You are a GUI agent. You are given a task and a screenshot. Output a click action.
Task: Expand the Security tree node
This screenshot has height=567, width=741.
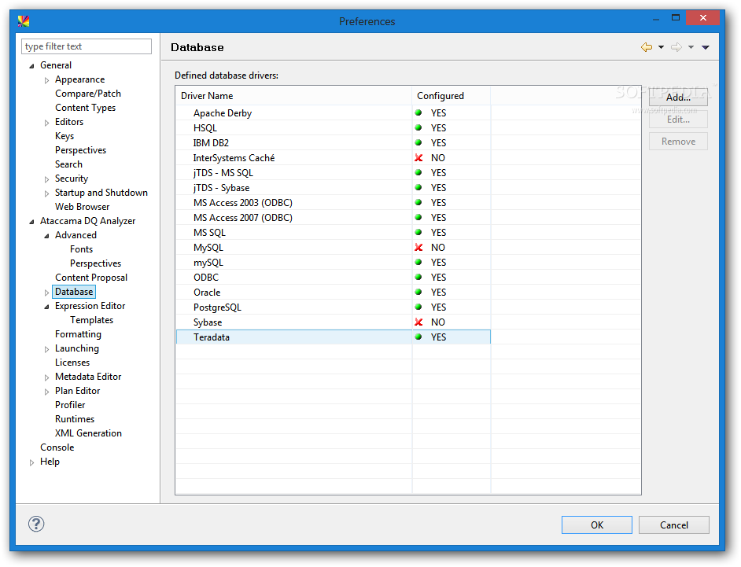(46, 179)
